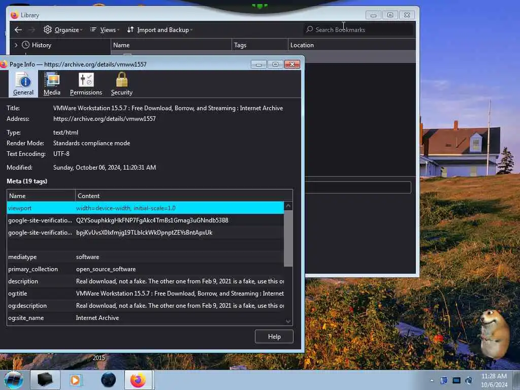Click the meta list scroll-down arrow
Image resolution: width=520 pixels, height=390 pixels.
[288, 321]
